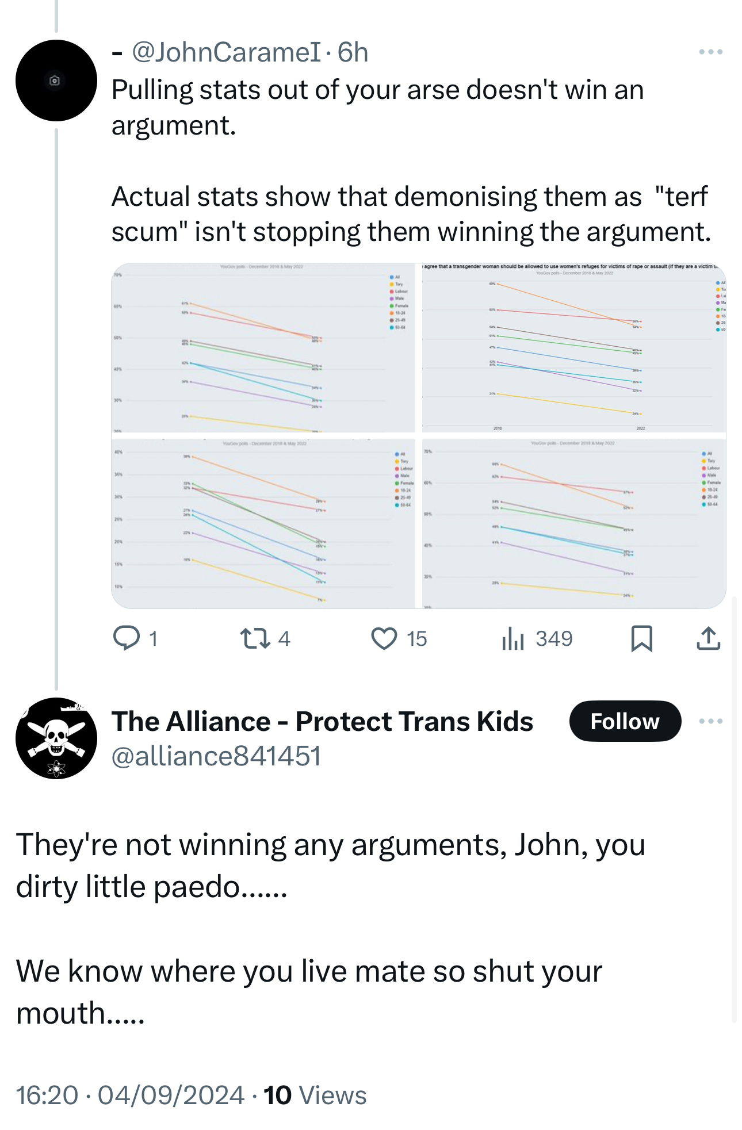Open the bottom-right poll chart image
Image resolution: width=742 pixels, height=1130 pixels.
coord(573,524)
